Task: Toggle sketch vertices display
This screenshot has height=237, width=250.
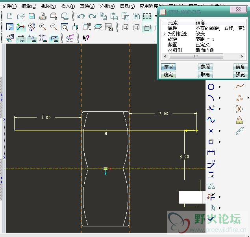Action: coord(54,38)
